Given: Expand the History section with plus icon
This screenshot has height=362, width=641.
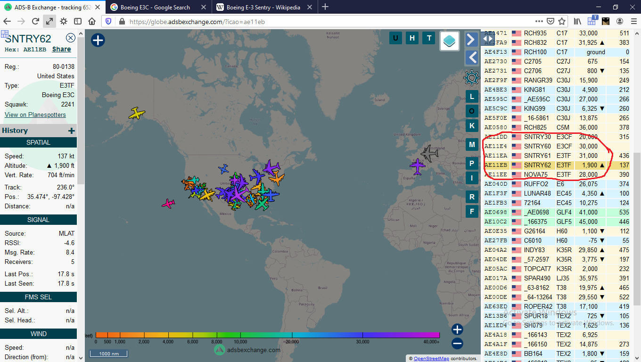Looking at the screenshot, I should pos(71,131).
